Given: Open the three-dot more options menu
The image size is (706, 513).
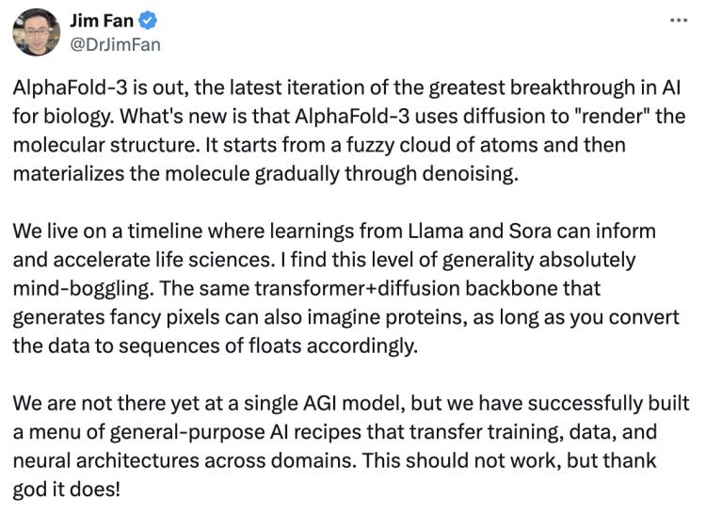Looking at the screenshot, I should pyautogui.click(x=678, y=20).
